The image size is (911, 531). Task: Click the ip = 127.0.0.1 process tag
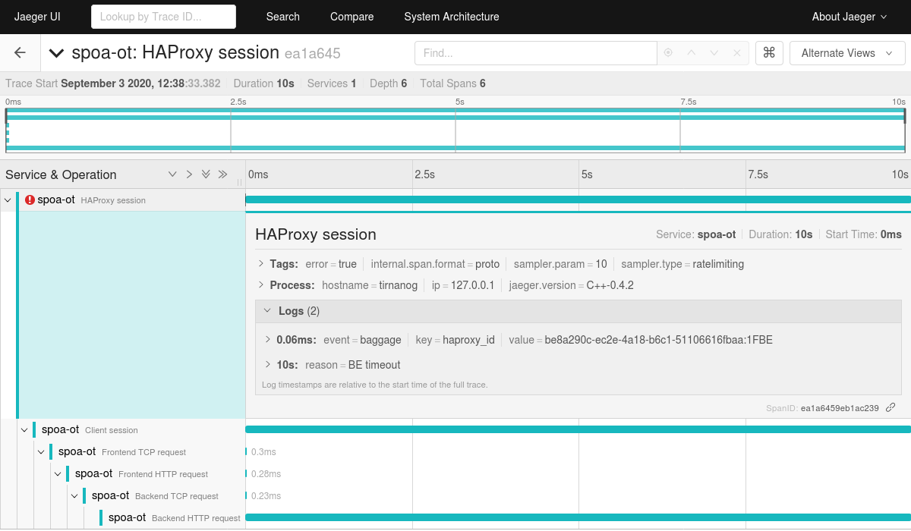[x=463, y=285]
